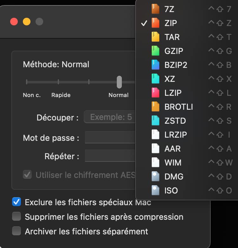Enable Supprimer les fichiers après compression

coord(17,217)
